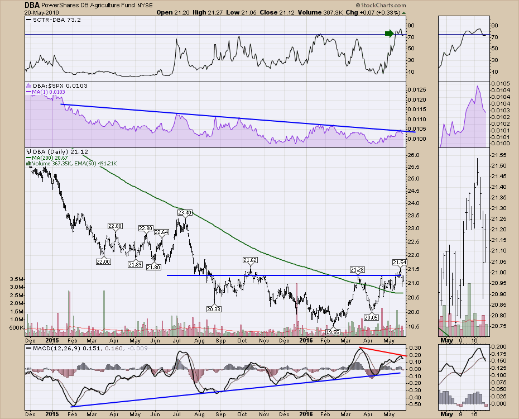Click the Chg +0.07 (+0.33%) header value
The width and height of the screenshot is (519, 419).
[373, 13]
